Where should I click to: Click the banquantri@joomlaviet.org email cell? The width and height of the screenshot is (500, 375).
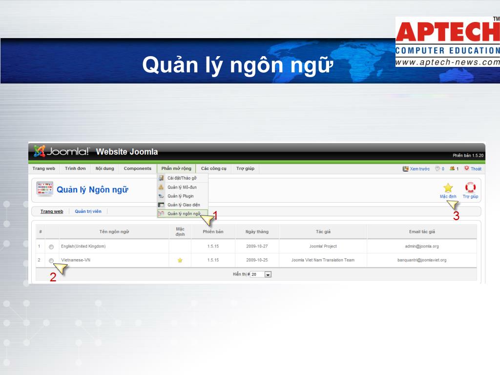coord(422,260)
